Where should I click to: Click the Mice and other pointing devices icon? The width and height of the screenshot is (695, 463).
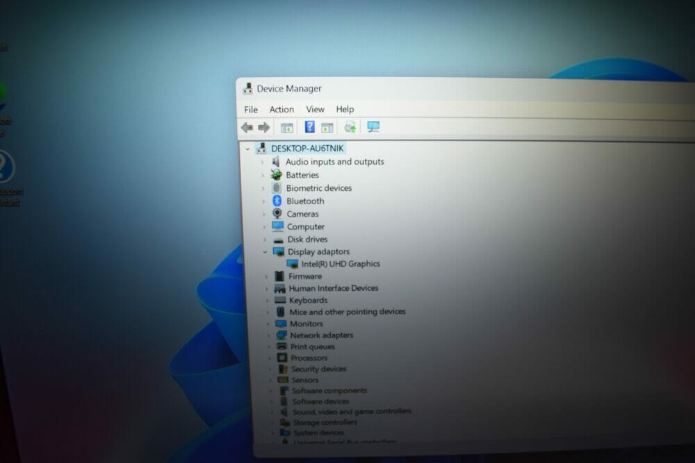point(280,312)
